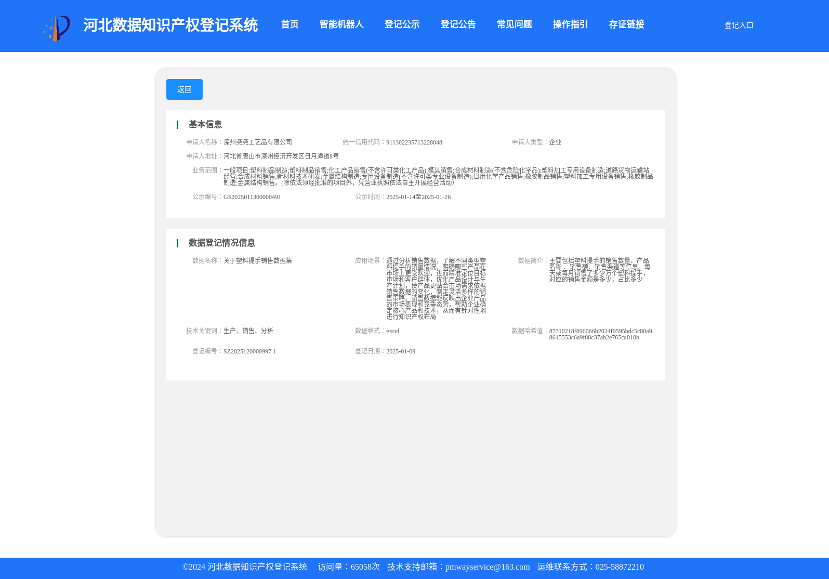The height and width of the screenshot is (579, 829).
Task: Go to 登记公告 page
Action: (458, 24)
